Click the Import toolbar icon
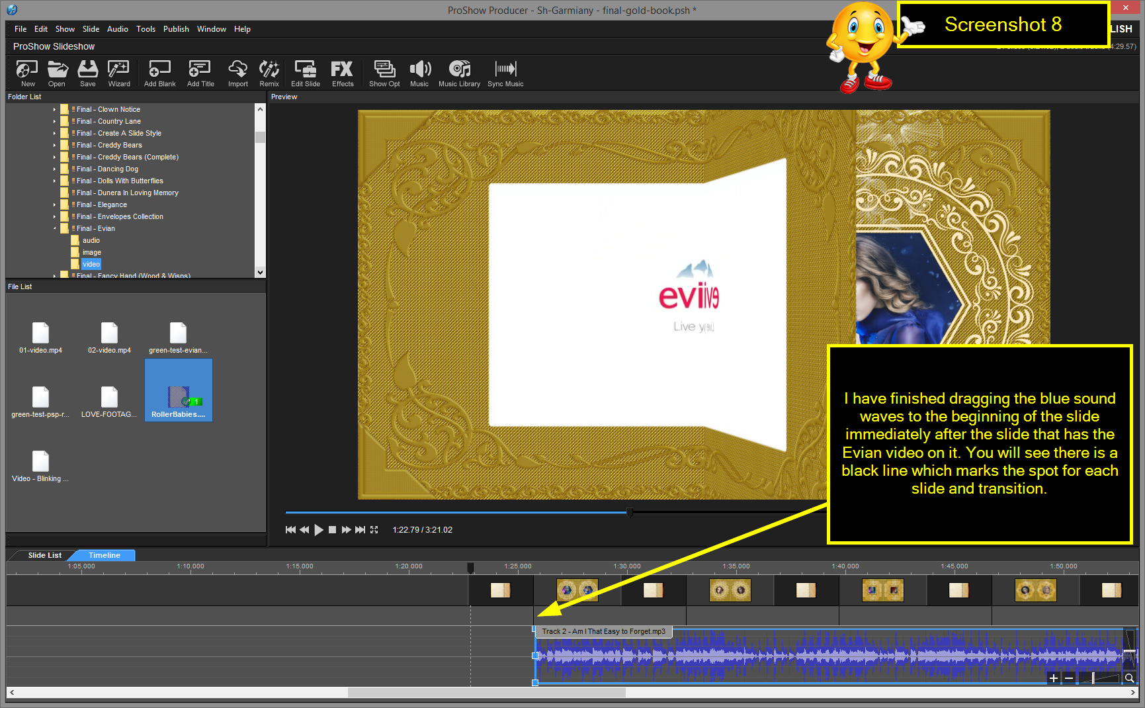The image size is (1145, 708). pos(238,73)
